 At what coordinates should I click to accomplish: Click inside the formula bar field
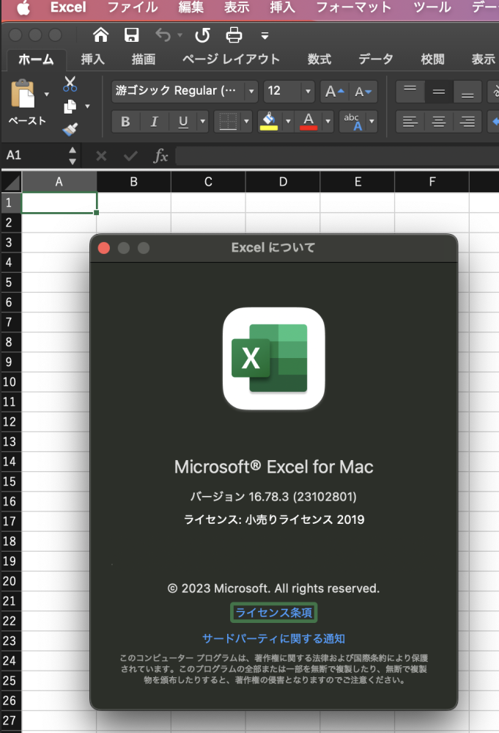[337, 156]
